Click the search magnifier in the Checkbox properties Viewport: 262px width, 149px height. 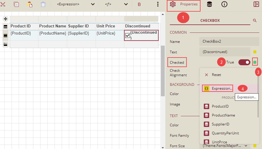[x=255, y=21]
